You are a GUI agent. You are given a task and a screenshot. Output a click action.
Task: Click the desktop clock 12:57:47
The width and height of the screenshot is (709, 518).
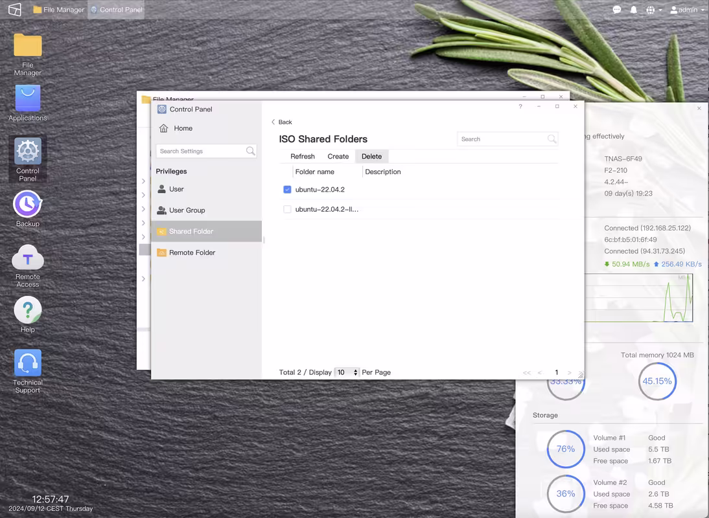click(x=50, y=499)
